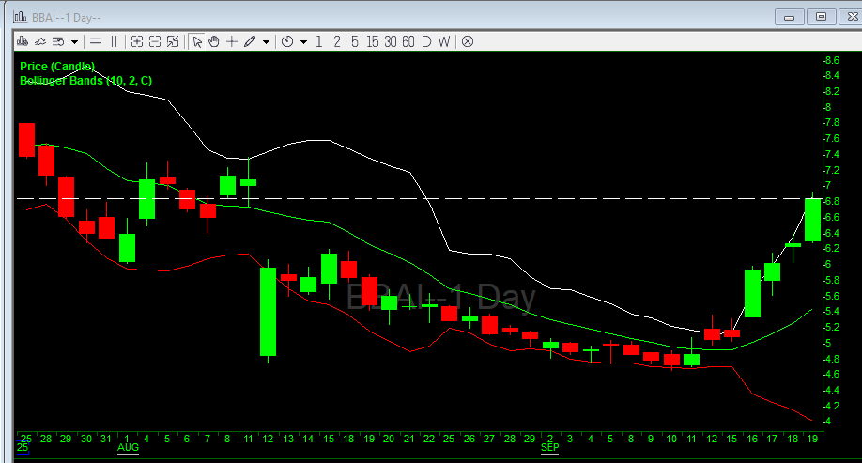Click the line study indicator icon
Image resolution: width=862 pixels, height=463 pixels.
(40, 41)
